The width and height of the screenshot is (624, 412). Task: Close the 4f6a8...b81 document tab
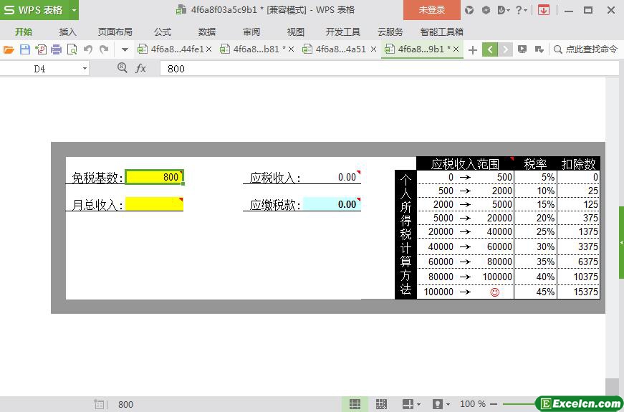coord(292,49)
